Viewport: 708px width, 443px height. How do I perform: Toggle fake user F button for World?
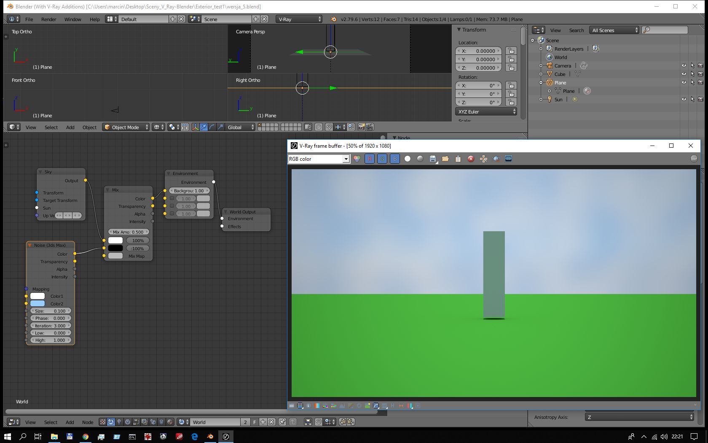click(255, 422)
